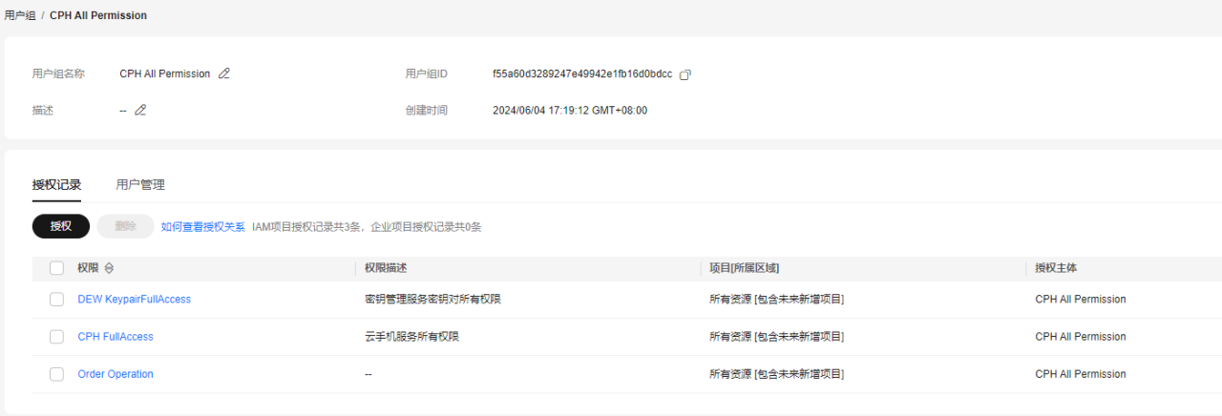The height and width of the screenshot is (416, 1222).
Task: Select 授权主体 cell in DEW KeypairFullAccess row
Action: [1081, 300]
